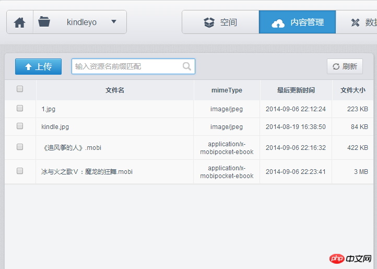
Task: Select file name 冰与火之歌Ⅴ：魔龙的狂舞.mobi
Action: pos(87,171)
